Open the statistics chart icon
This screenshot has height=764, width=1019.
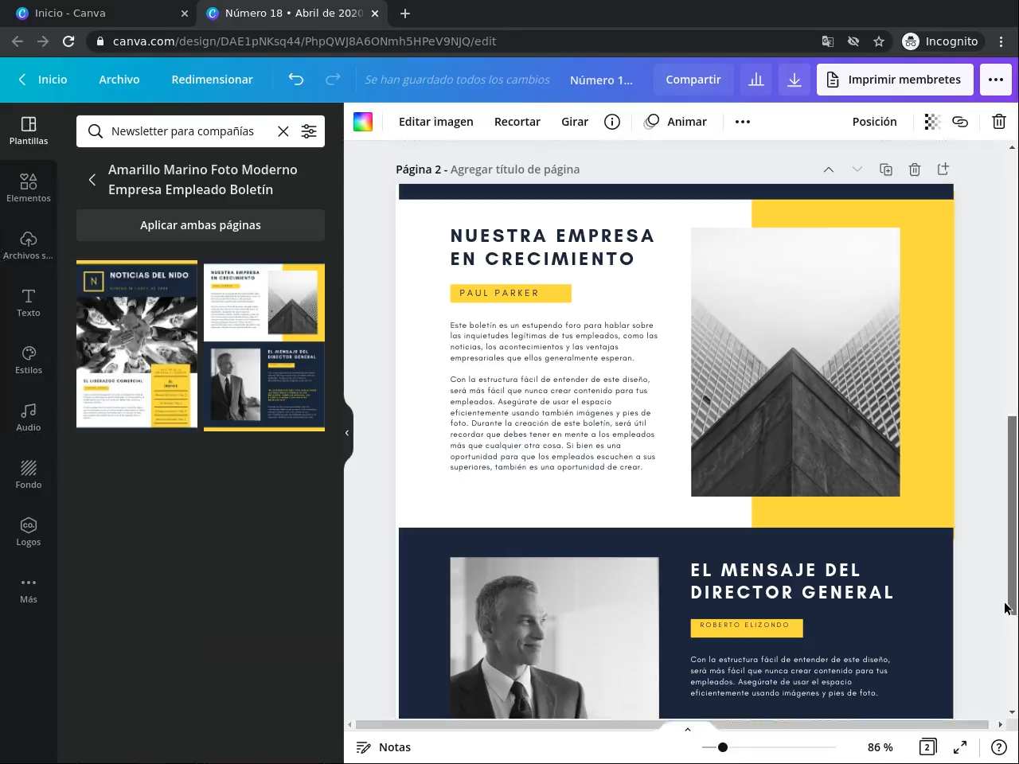756,80
